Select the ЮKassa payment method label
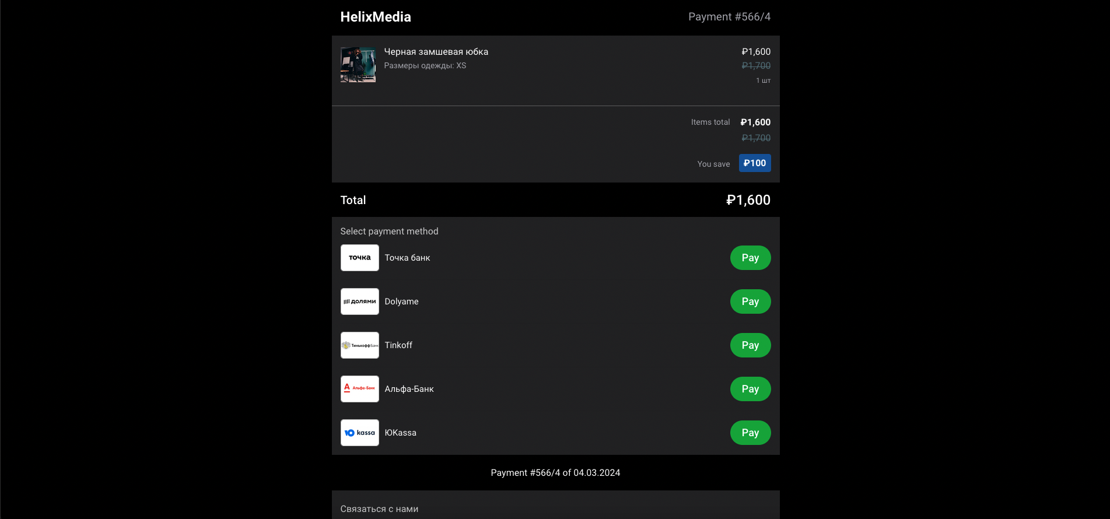 pos(400,433)
